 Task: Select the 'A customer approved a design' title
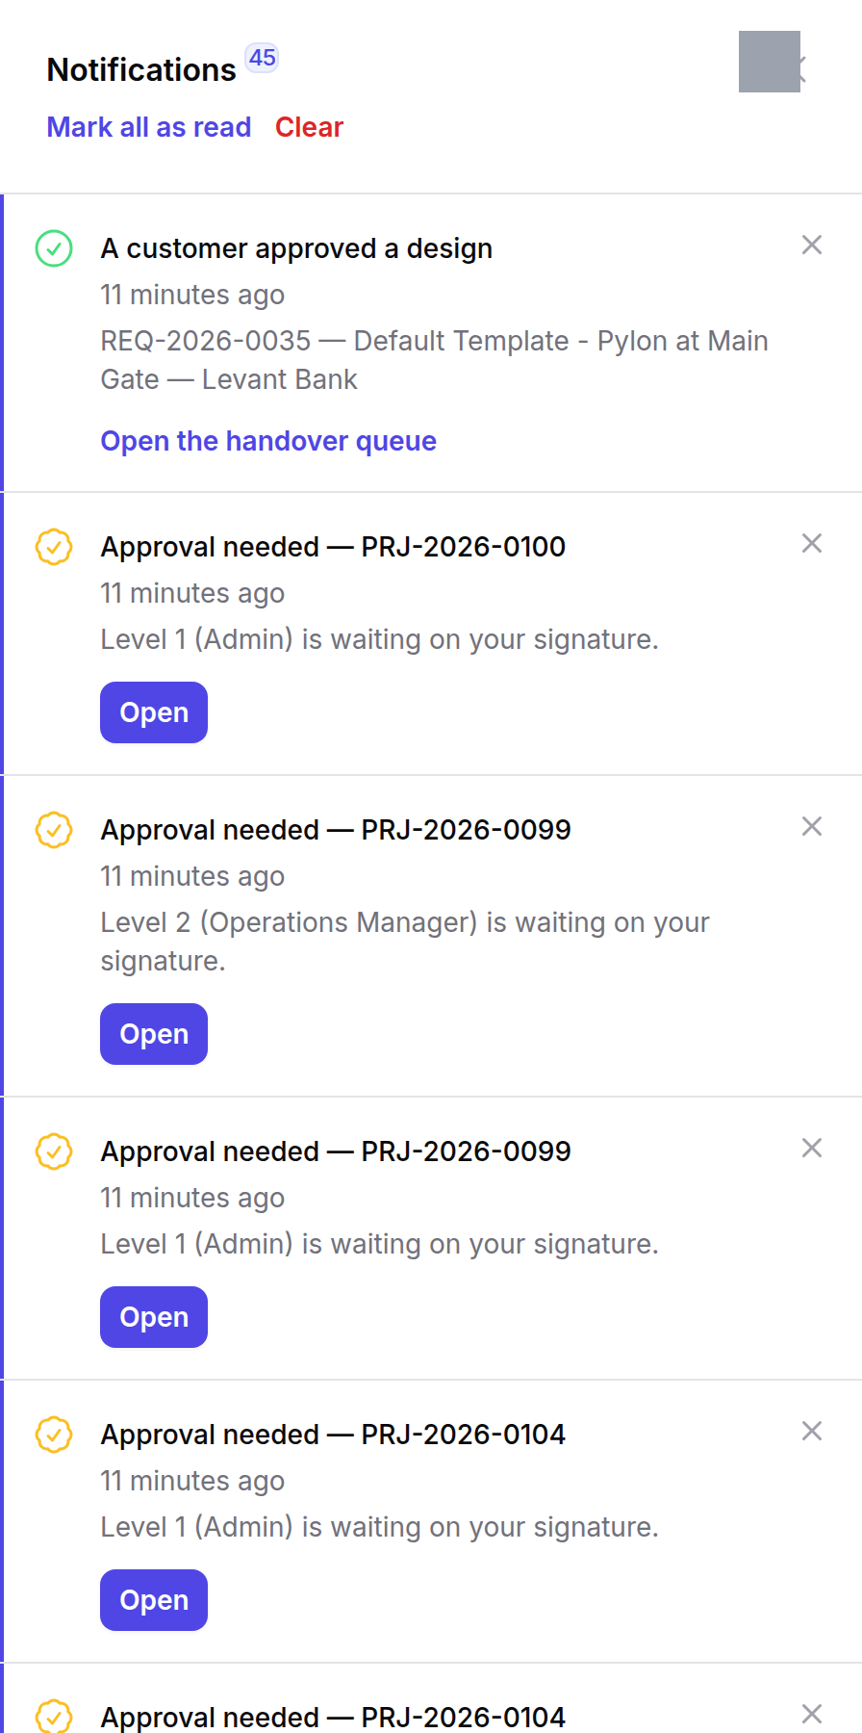coord(296,248)
